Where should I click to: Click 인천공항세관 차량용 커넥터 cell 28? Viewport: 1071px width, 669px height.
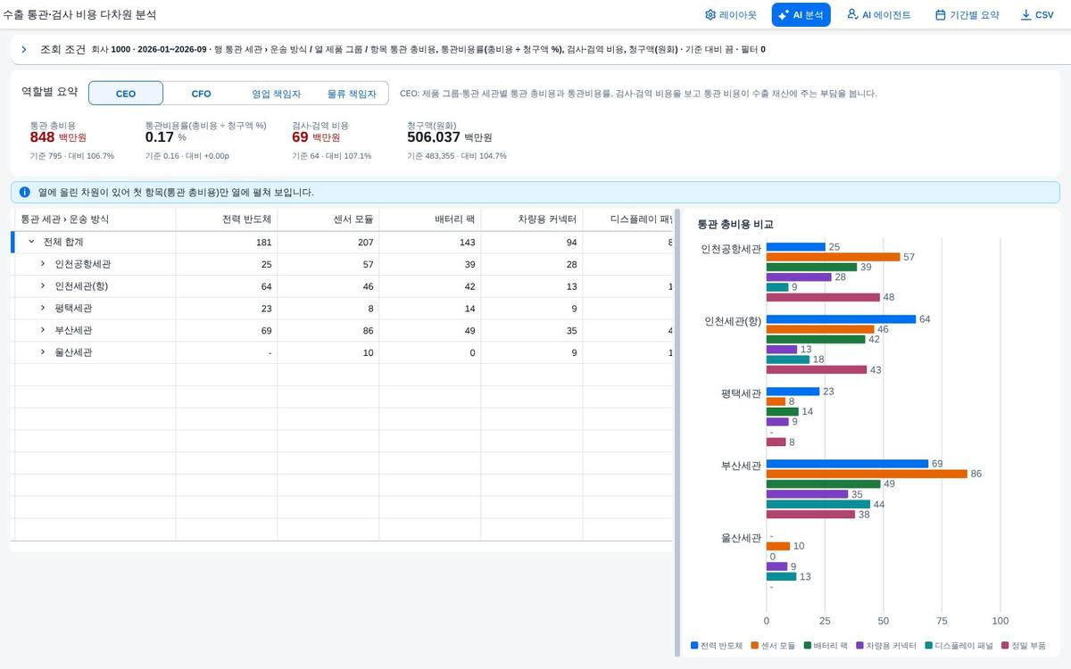[x=532, y=264]
